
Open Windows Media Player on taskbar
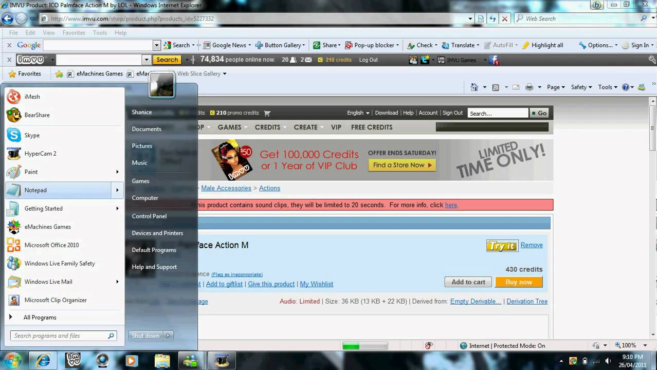(131, 361)
